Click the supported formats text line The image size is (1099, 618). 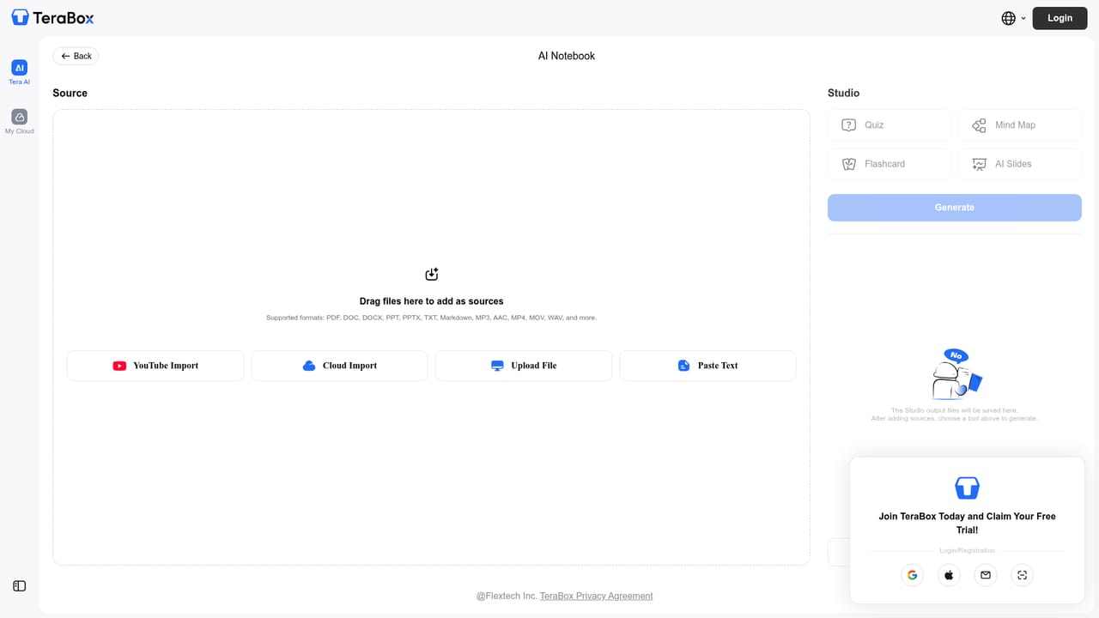tap(431, 318)
